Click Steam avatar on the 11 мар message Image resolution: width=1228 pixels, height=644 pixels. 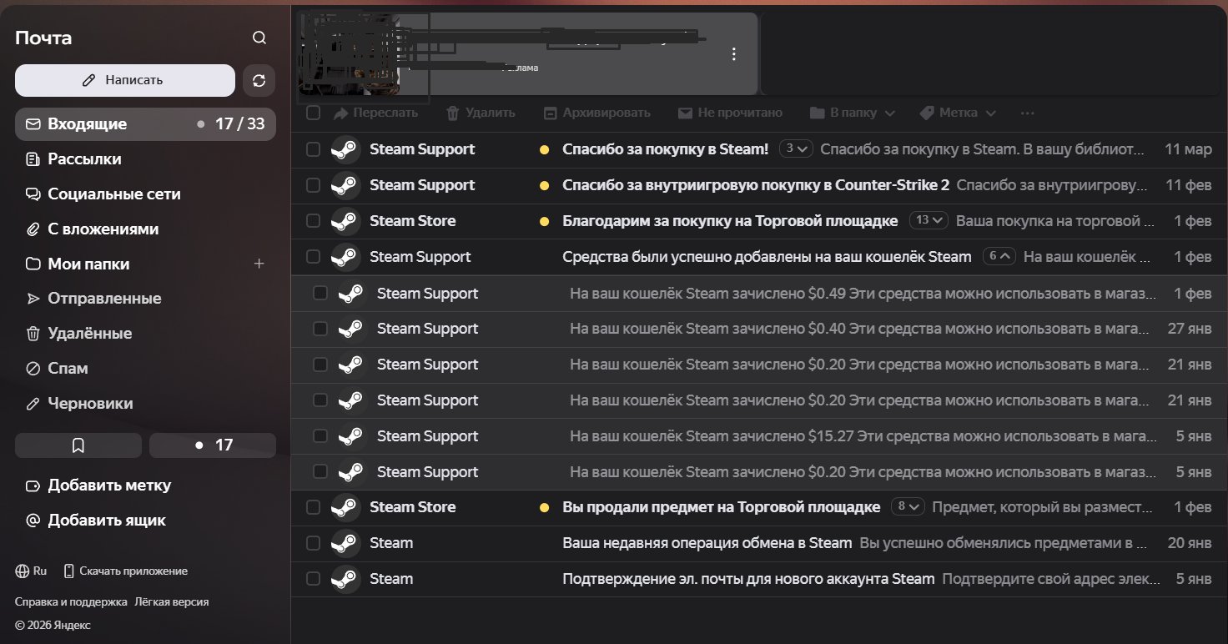(x=345, y=149)
